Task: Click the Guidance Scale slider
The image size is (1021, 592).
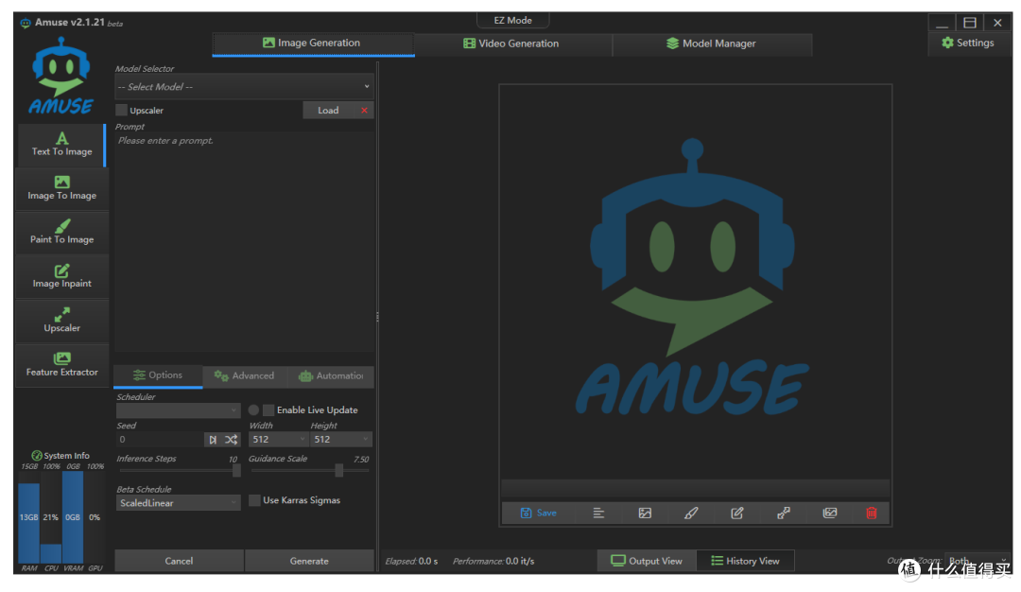Action: [x=309, y=470]
